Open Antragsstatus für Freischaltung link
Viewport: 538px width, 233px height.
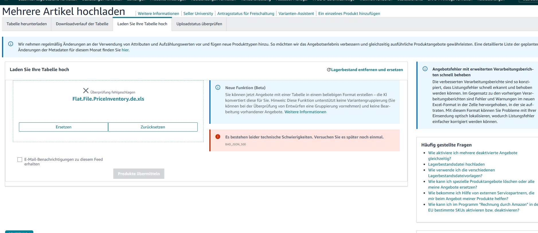click(x=246, y=13)
